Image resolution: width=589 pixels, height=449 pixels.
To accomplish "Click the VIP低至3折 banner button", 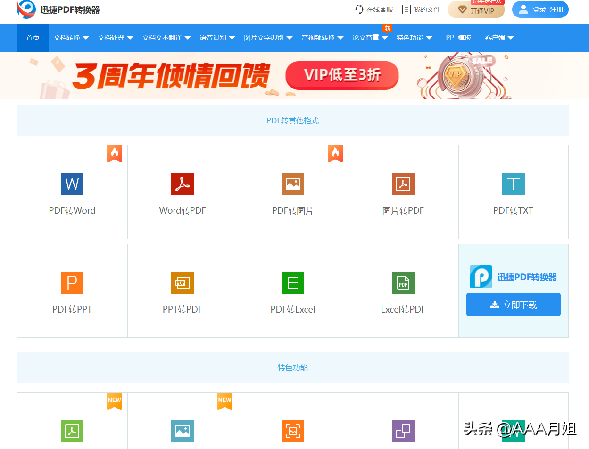I will coord(342,75).
